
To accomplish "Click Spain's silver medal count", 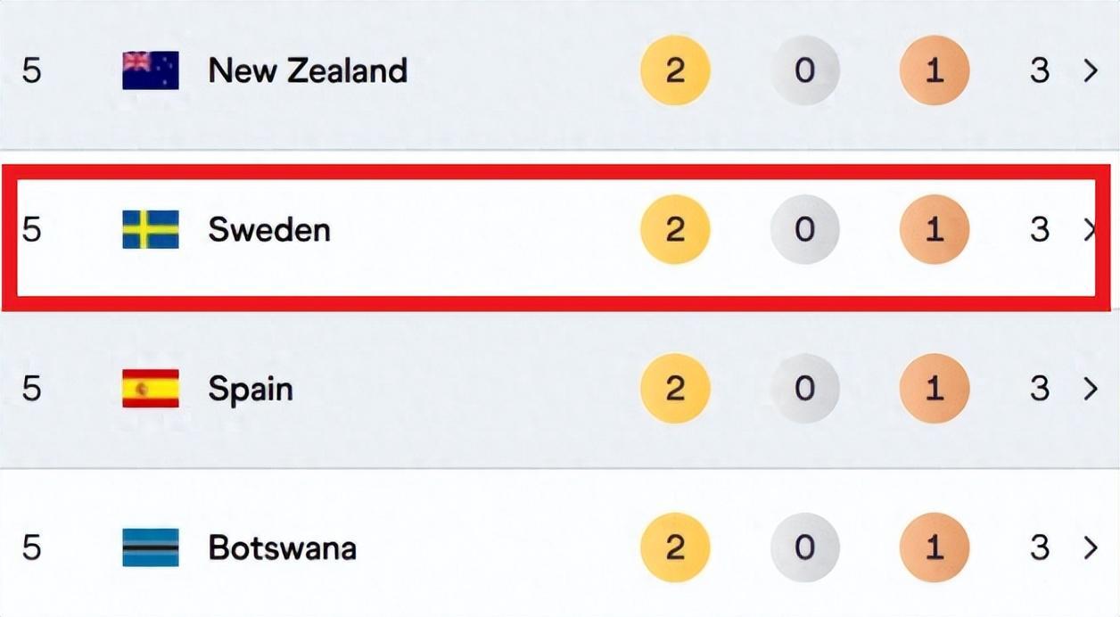I will click(x=804, y=389).
